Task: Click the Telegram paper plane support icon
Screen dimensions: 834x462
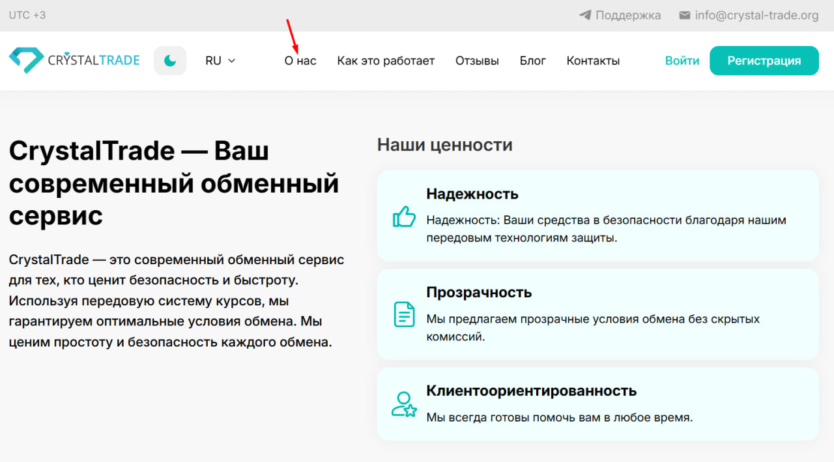Action: coord(585,15)
